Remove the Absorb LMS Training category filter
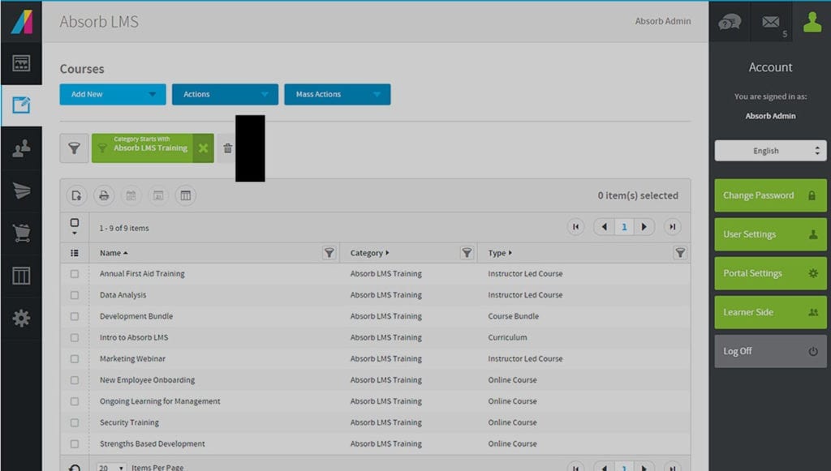This screenshot has height=471, width=831. (203, 148)
